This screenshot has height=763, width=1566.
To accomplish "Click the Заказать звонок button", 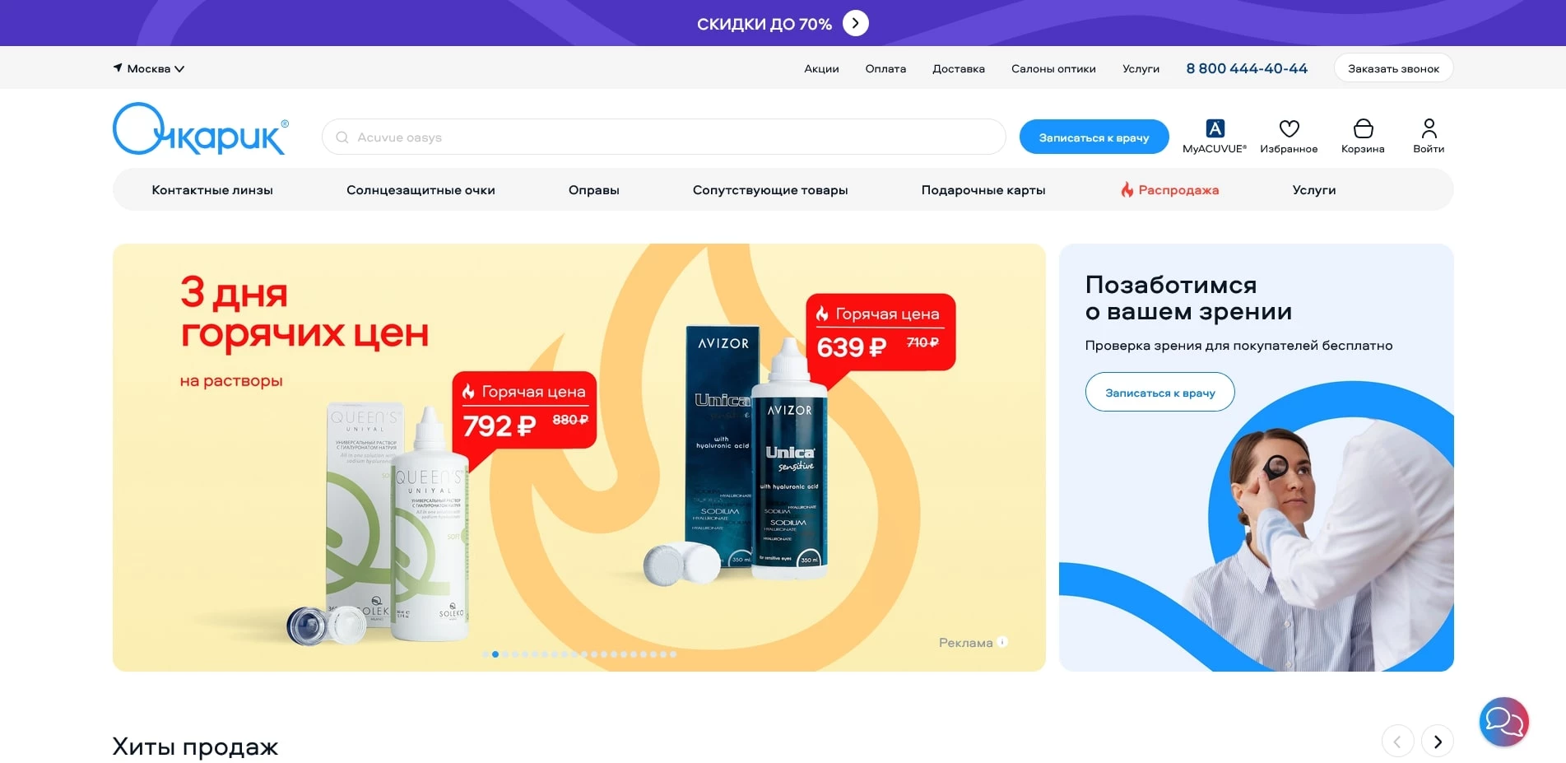I will click(x=1393, y=68).
